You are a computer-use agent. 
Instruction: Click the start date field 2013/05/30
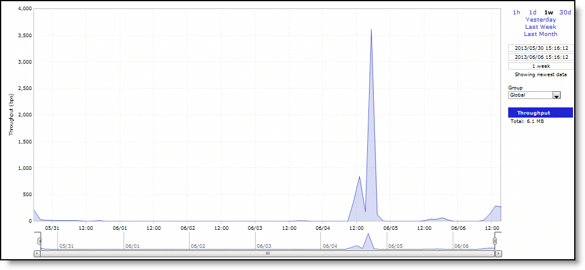541,48
